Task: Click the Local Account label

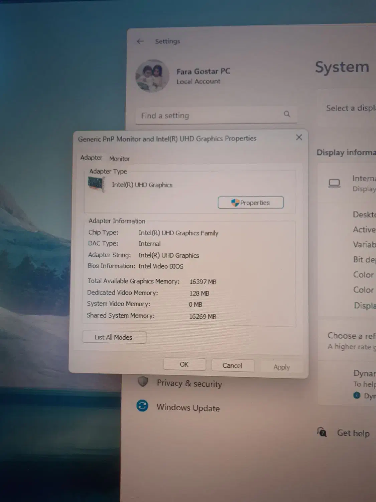Action: tap(199, 81)
